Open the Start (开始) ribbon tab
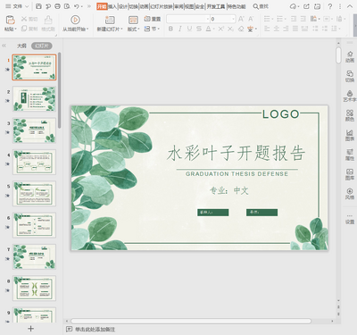This screenshot has width=357, height=335. click(102, 6)
